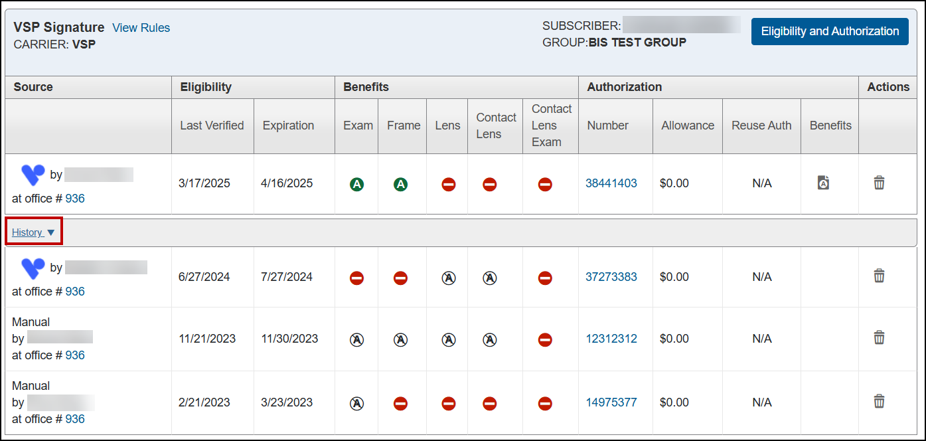926x441 pixels.
Task: Click Contact Lens crossed-out A icon for authorization 12312312
Action: point(490,340)
